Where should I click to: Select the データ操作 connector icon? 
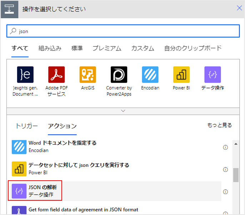click(x=212, y=74)
